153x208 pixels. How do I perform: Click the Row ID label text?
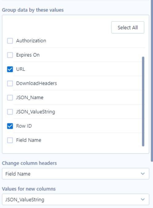(24, 126)
